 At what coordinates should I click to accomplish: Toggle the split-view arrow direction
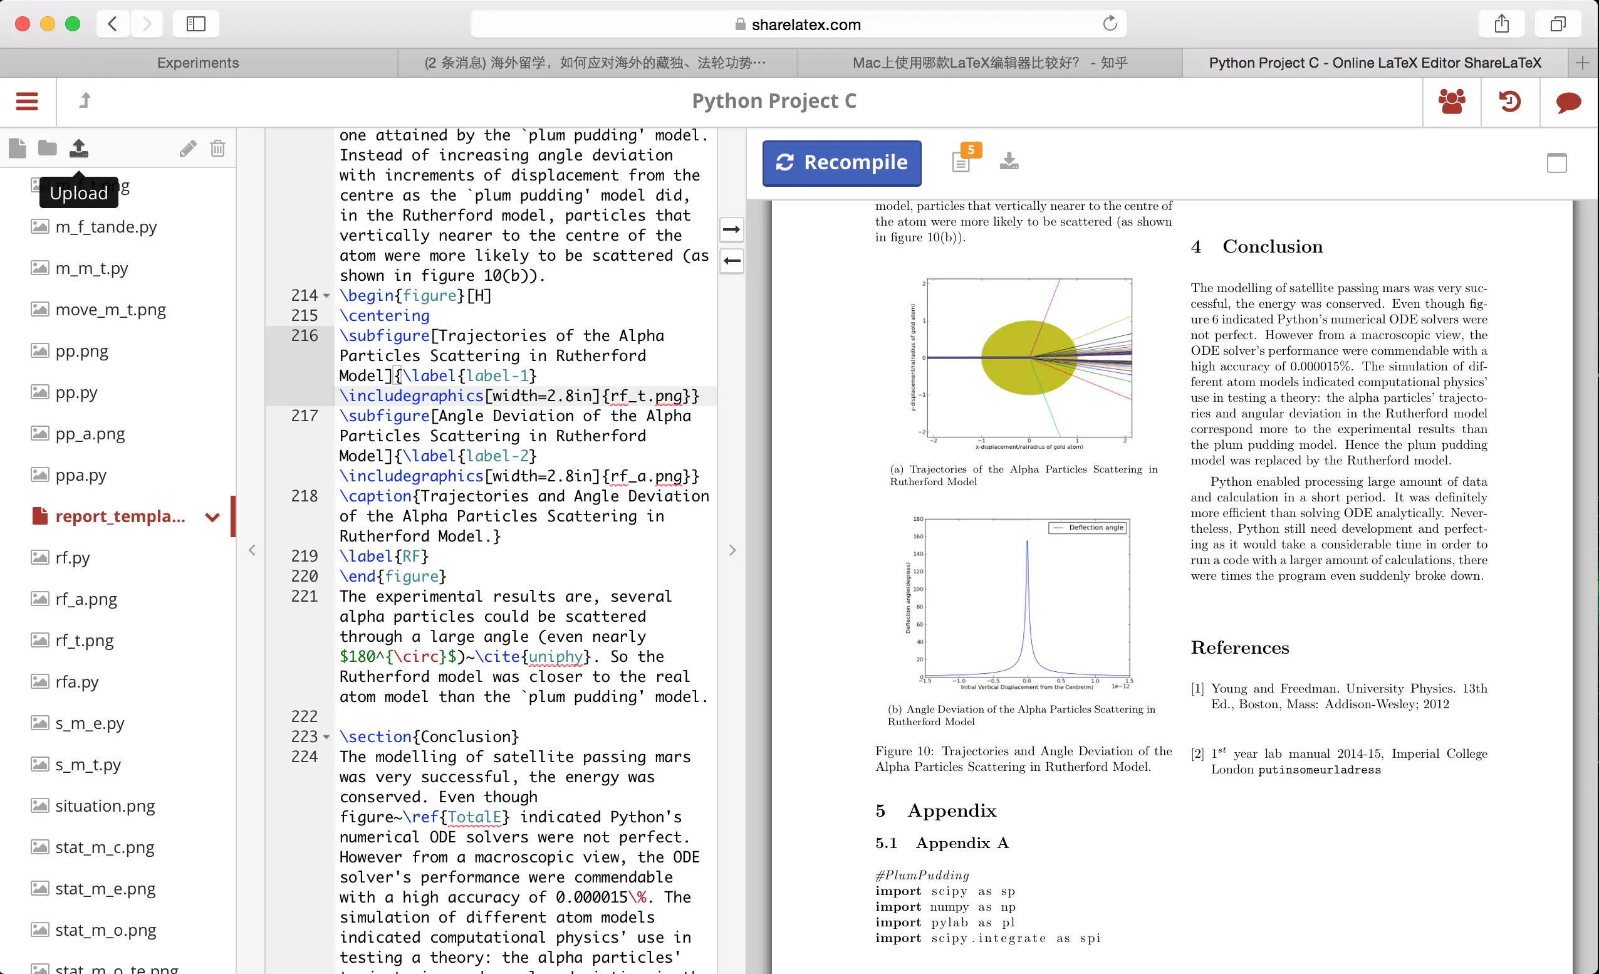tap(732, 229)
